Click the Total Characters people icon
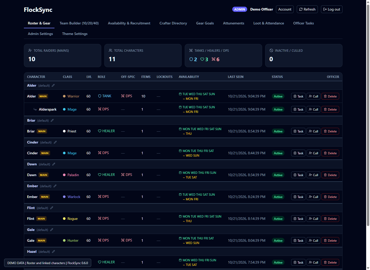Screen dimensions: 370x270 110,50
